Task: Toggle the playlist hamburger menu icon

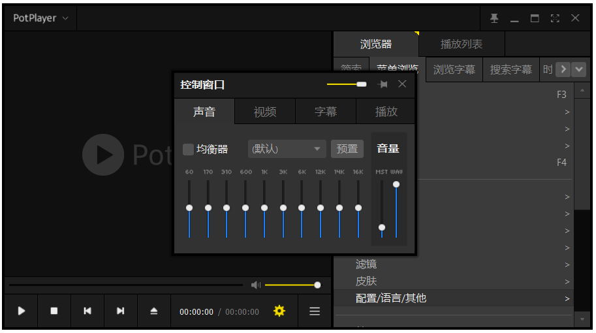Action: 315,311
